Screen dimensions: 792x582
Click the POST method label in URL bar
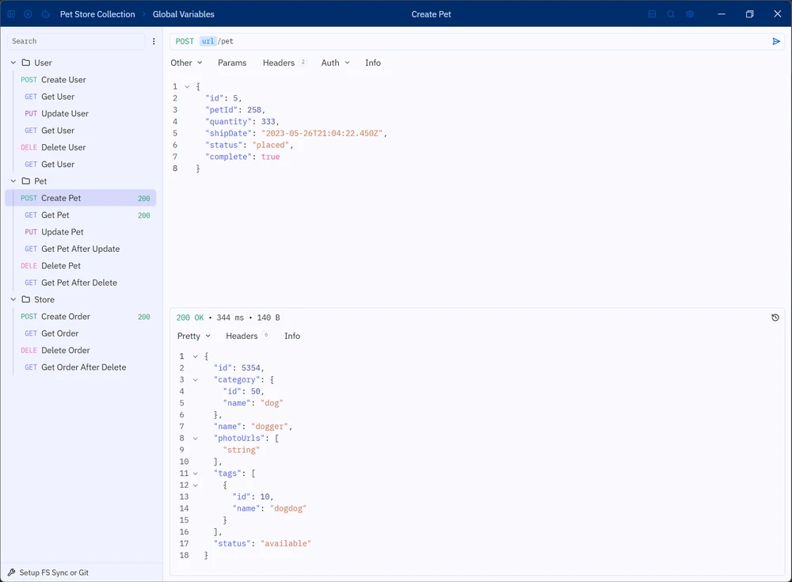pos(185,41)
